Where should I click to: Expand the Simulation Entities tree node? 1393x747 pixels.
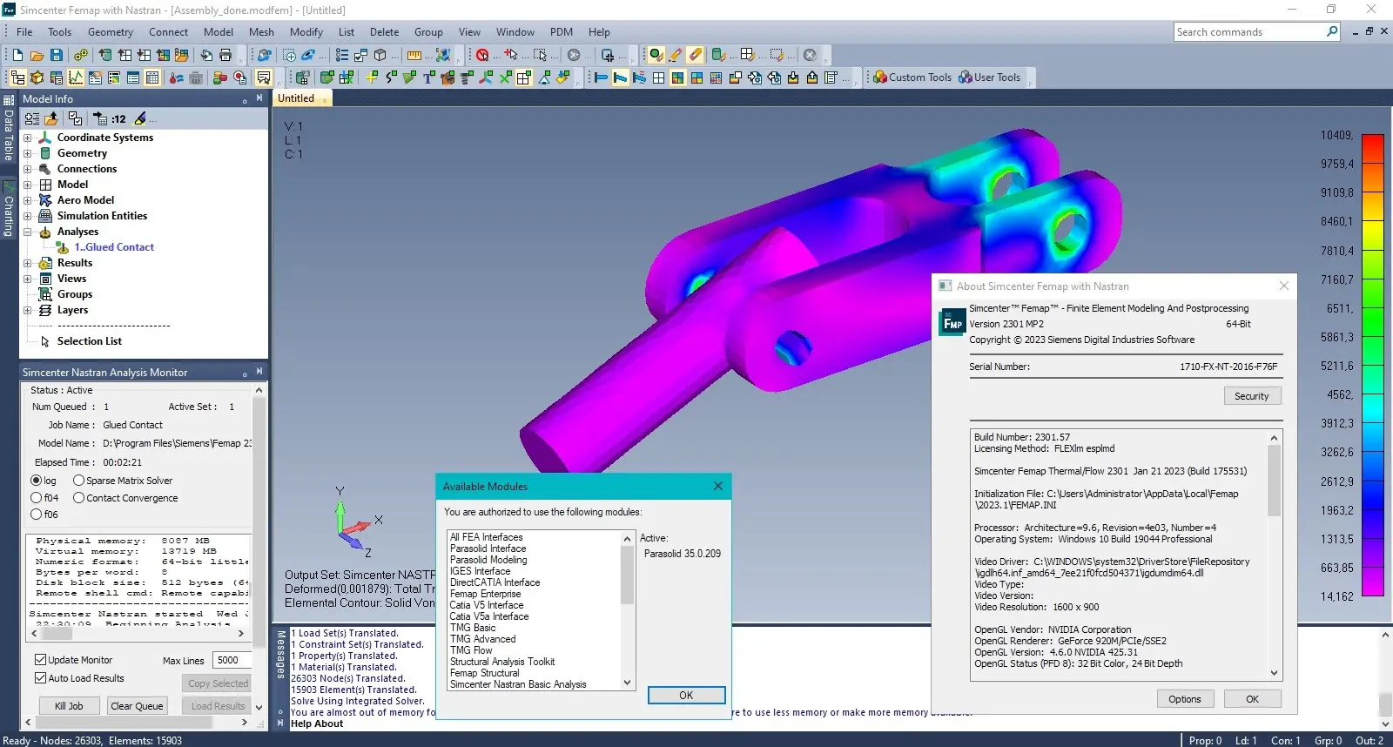click(27, 216)
